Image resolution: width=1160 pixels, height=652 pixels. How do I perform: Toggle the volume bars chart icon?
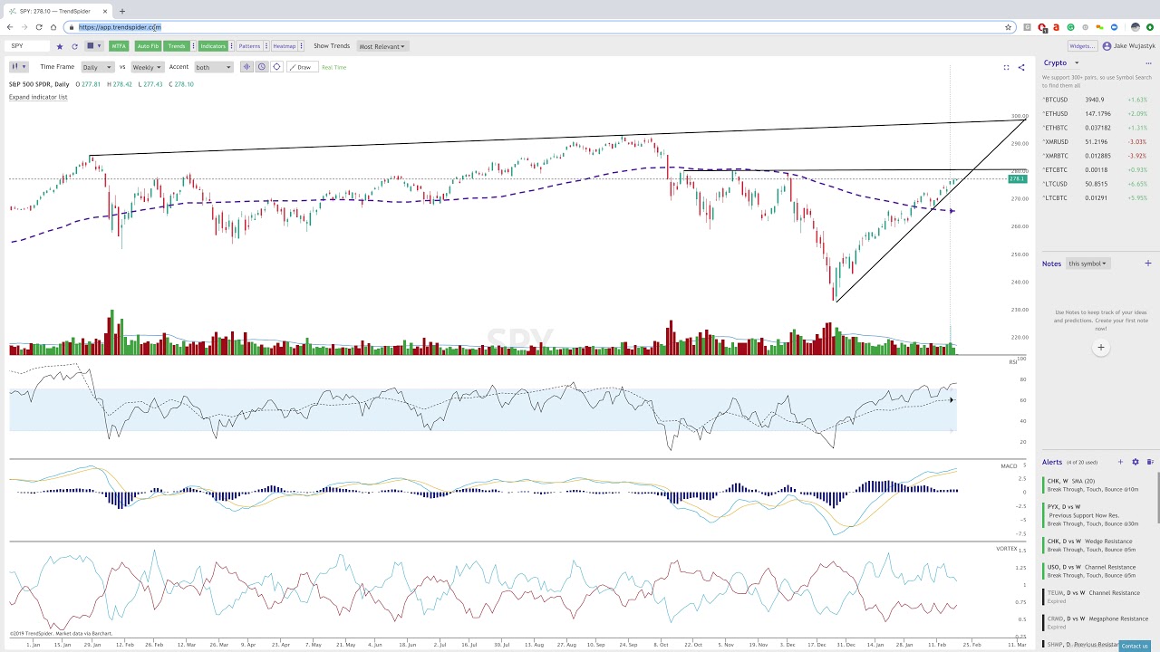[x=246, y=67]
